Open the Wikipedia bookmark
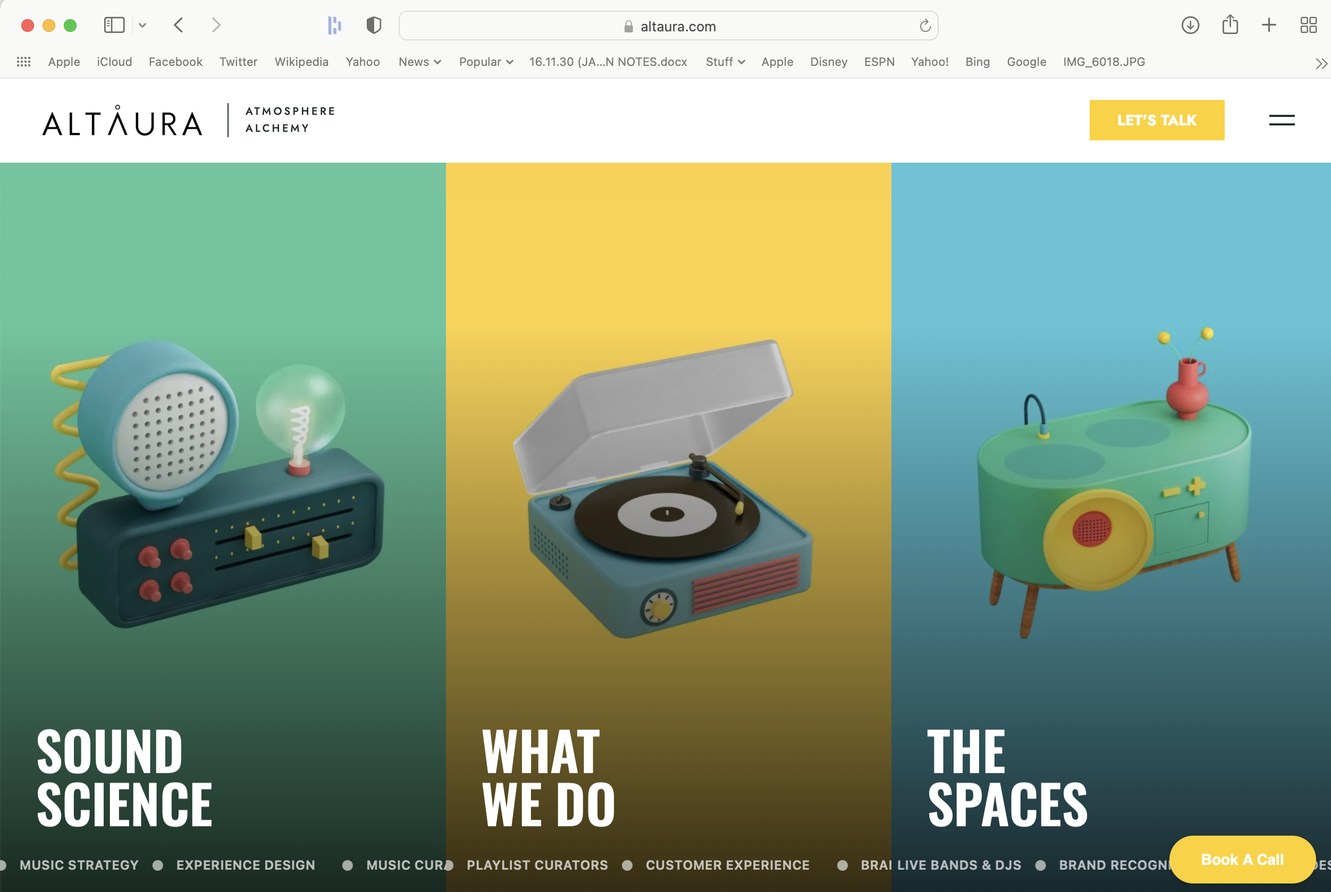1331x892 pixels. (301, 62)
